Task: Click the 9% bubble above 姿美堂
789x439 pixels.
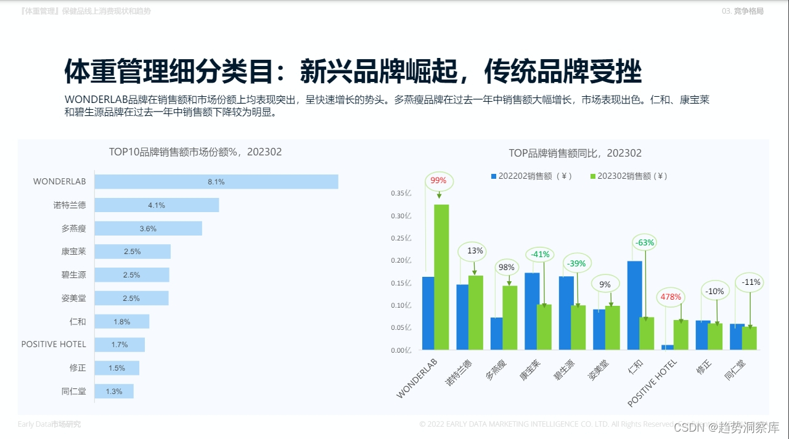Action: (605, 284)
